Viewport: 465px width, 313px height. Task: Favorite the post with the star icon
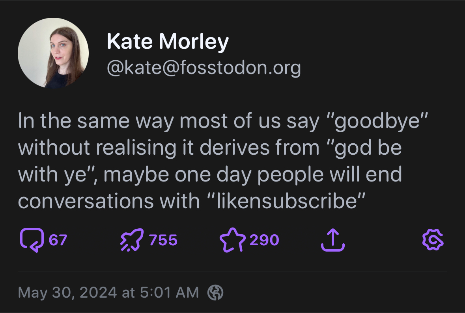(233, 240)
